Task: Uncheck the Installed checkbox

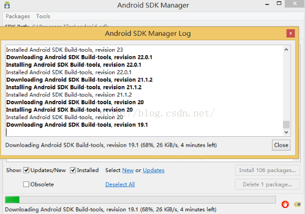Action: pos(73,170)
